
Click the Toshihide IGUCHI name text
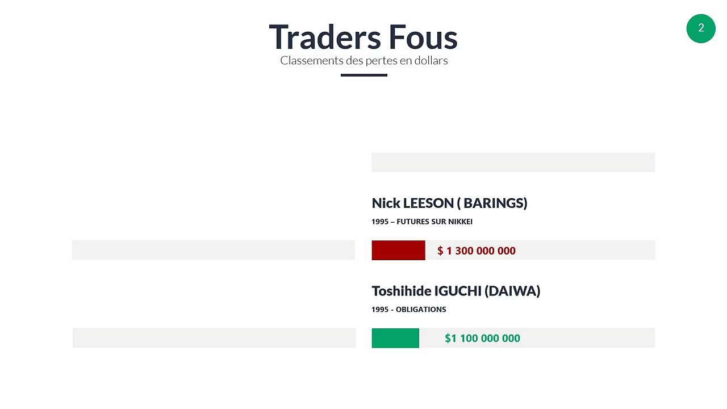(x=426, y=291)
